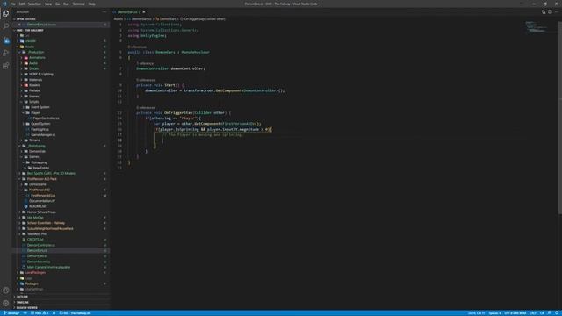
Task: Click the notifications bell in status bar
Action: (557, 313)
